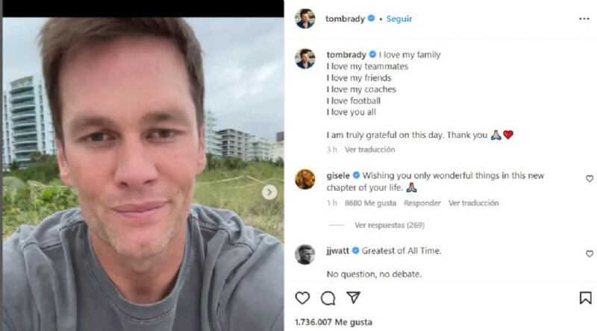Share the post via paper plane icon
The image size is (597, 331).
tap(354, 298)
